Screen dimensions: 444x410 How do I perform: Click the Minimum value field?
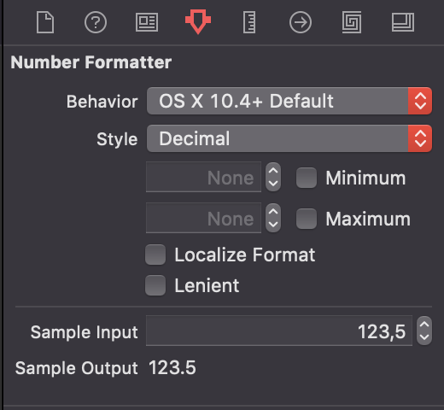[x=203, y=177]
